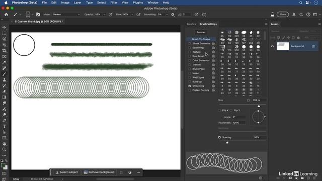Disable the Smoothing checkbox
Viewport: 322px width, 181px height.
pos(190,86)
